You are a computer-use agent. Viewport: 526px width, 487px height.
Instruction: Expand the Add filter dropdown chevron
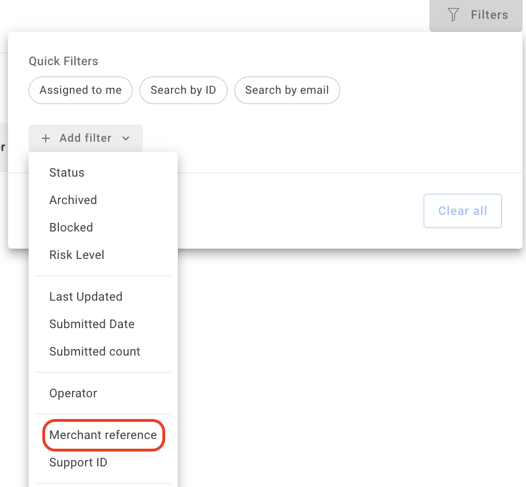click(126, 138)
